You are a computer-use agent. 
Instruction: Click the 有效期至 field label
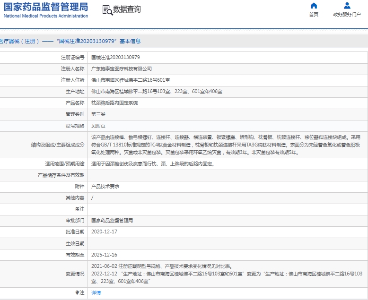75,255
